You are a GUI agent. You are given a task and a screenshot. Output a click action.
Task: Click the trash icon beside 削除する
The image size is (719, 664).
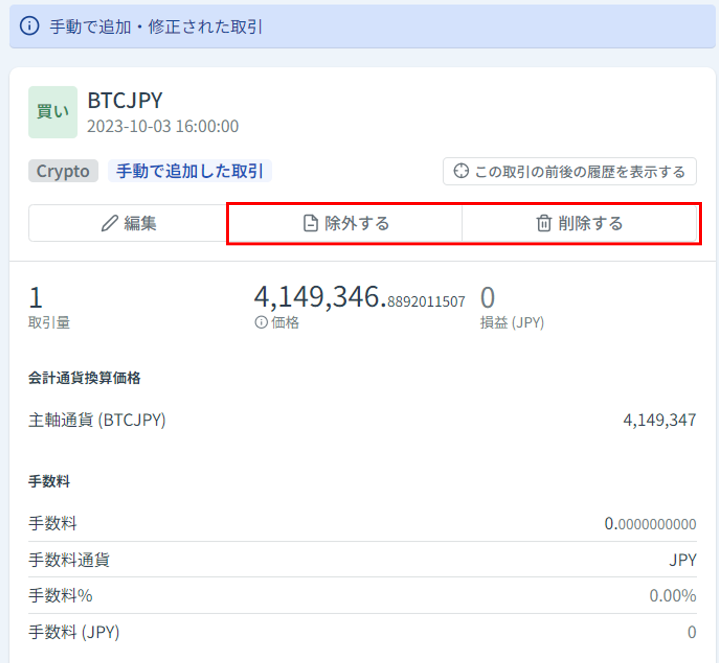[x=544, y=223]
